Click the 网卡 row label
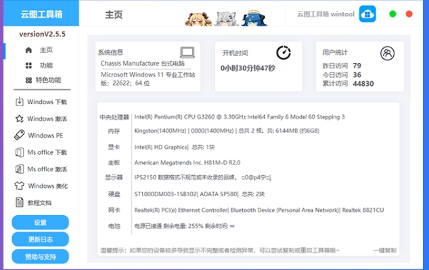The width and height of the screenshot is (429, 270). 114,210
